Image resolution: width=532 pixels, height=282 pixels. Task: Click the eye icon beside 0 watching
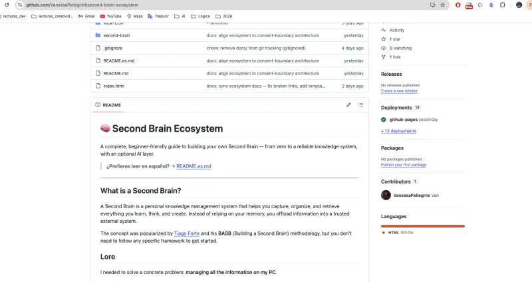(x=384, y=48)
